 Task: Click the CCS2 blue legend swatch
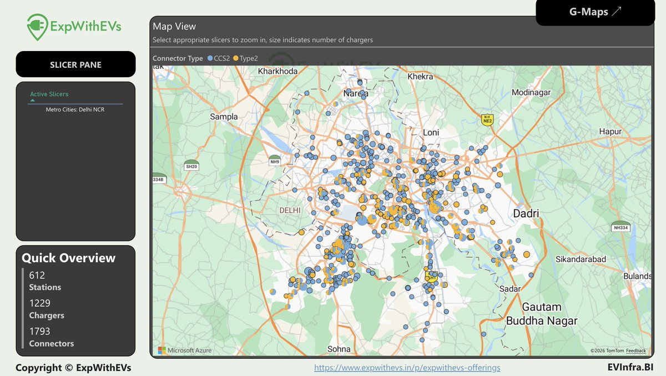coord(210,58)
